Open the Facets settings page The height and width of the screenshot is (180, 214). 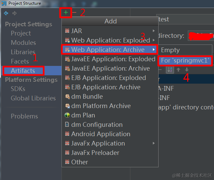tap(20, 61)
